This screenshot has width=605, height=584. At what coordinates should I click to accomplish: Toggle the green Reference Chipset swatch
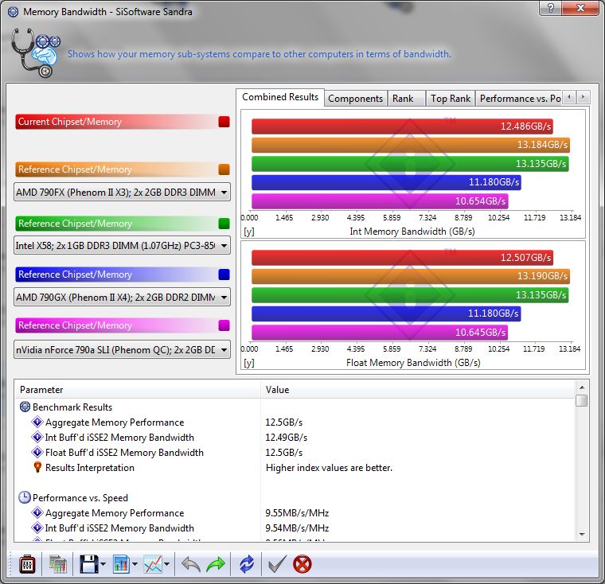[224, 224]
